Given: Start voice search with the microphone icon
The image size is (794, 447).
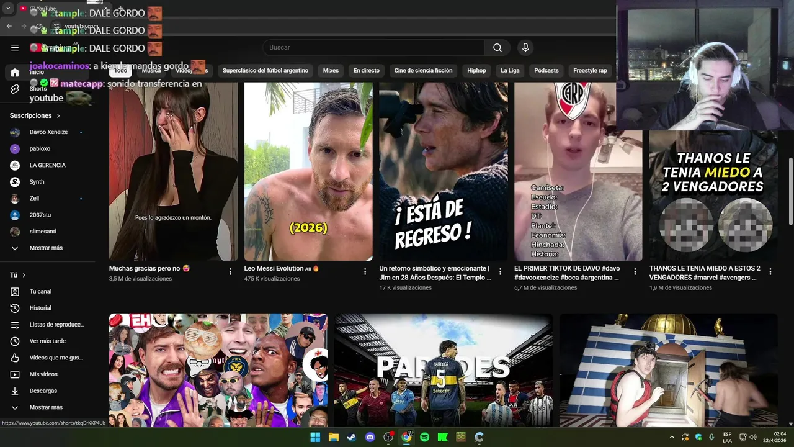Looking at the screenshot, I should pos(525,48).
